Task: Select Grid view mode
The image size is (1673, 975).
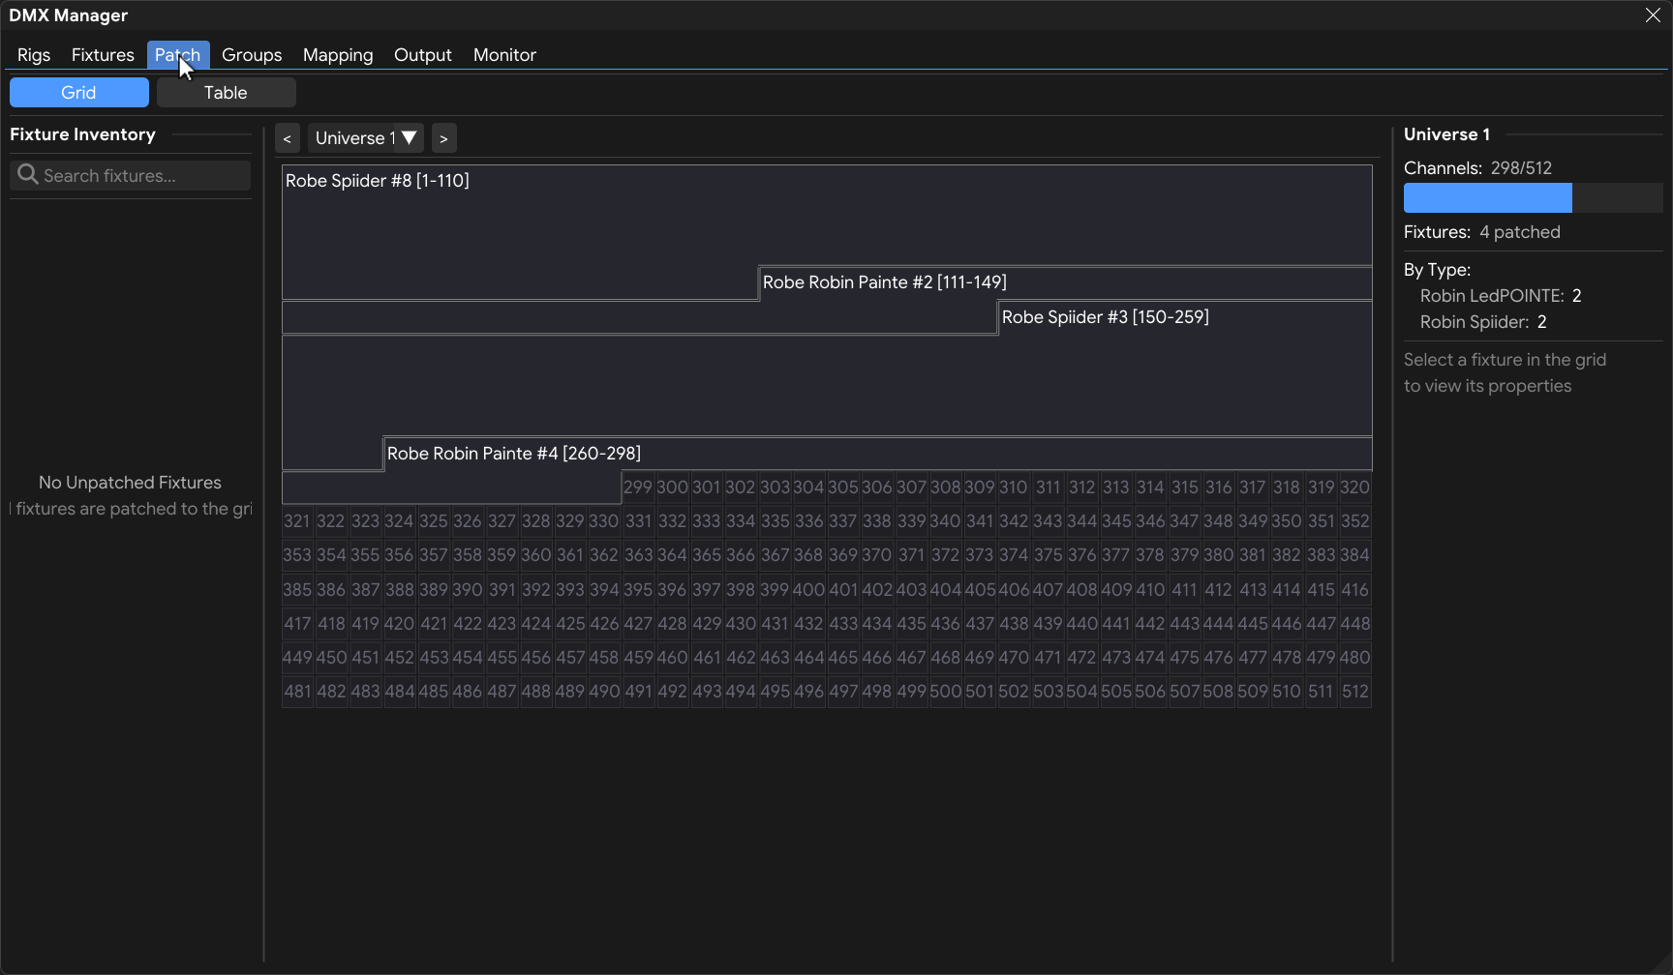Action: tap(79, 93)
